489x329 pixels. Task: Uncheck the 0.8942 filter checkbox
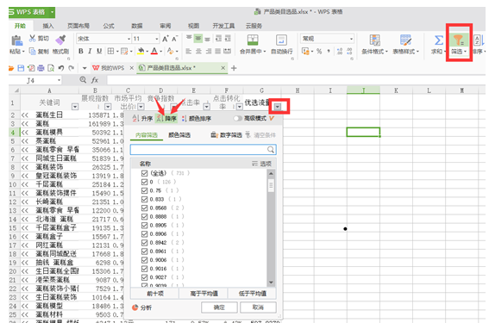[x=144, y=242]
